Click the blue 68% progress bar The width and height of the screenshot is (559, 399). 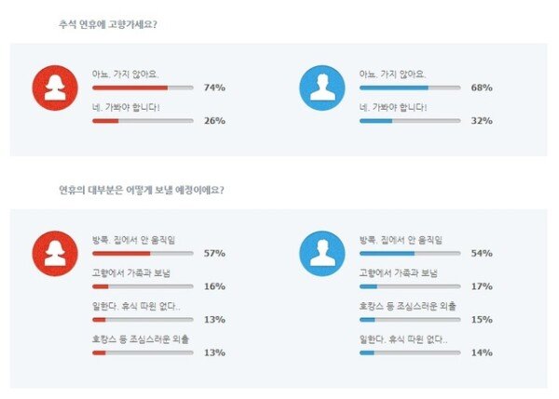[410, 87]
